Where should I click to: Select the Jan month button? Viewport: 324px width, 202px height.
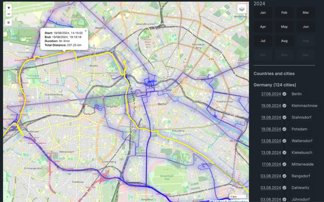[x=263, y=13]
